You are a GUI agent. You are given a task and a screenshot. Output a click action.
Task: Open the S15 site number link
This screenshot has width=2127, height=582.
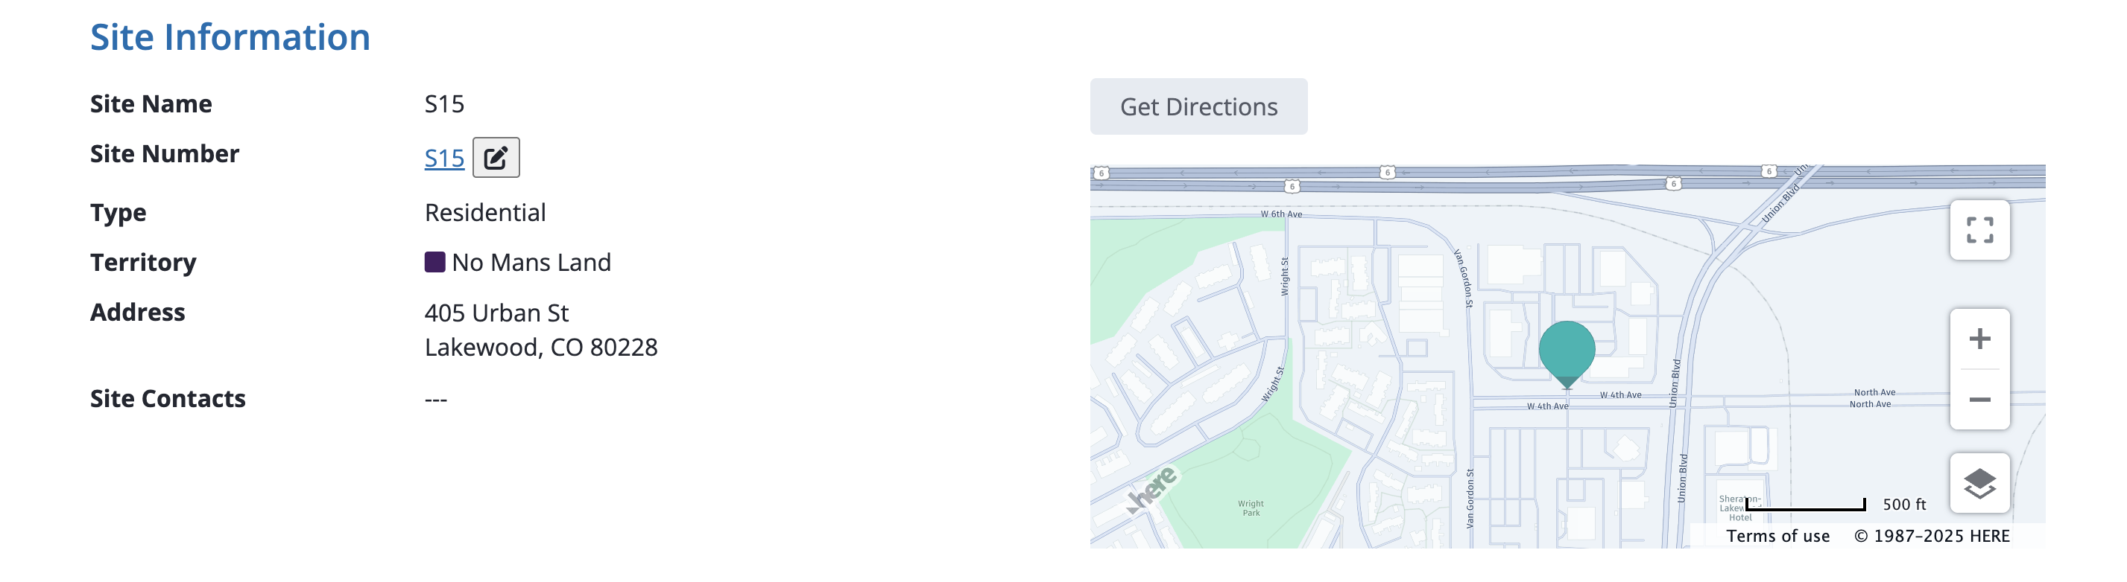[444, 158]
